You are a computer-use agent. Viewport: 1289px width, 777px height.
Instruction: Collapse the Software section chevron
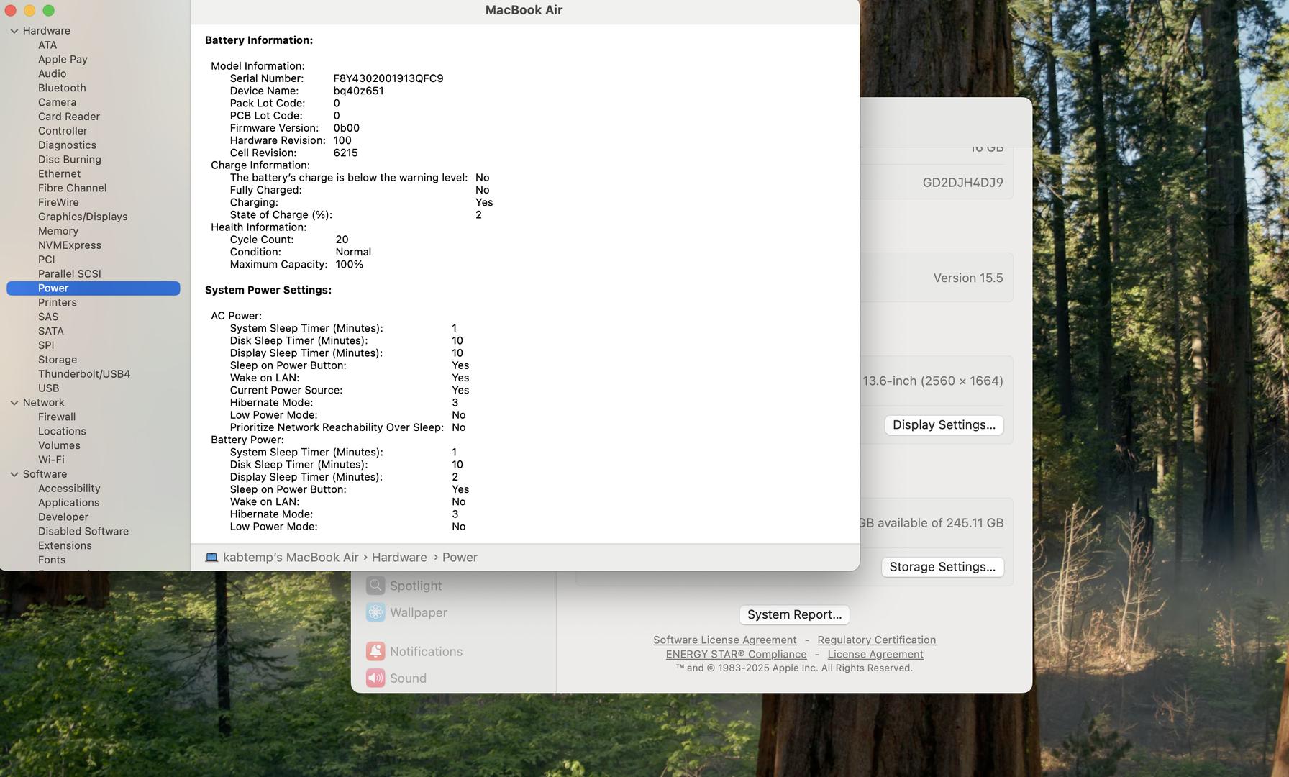click(14, 474)
